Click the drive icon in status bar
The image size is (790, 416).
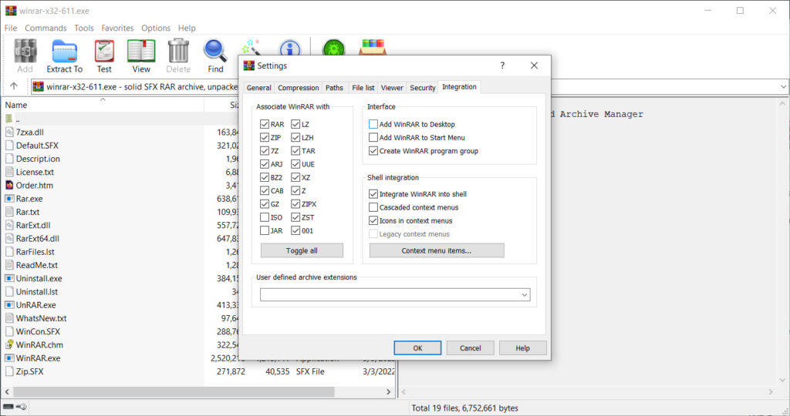tap(8, 407)
